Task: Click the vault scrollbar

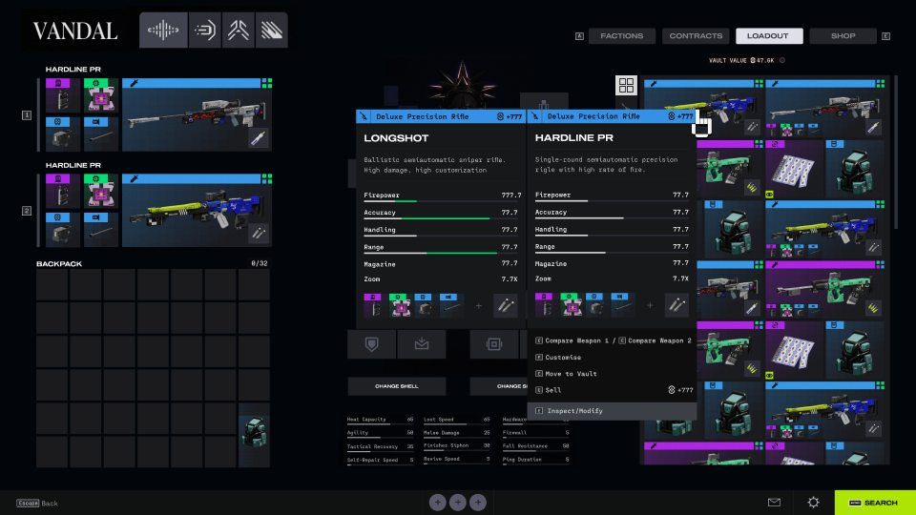Action: coord(894,152)
